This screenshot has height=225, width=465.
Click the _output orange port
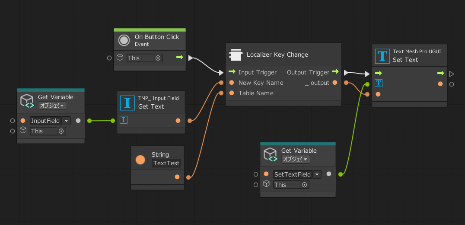pos(335,83)
